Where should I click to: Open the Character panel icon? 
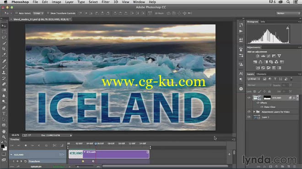click(241, 73)
